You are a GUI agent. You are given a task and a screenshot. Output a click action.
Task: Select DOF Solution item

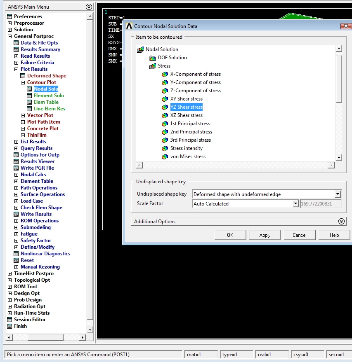pyautogui.click(x=172, y=58)
